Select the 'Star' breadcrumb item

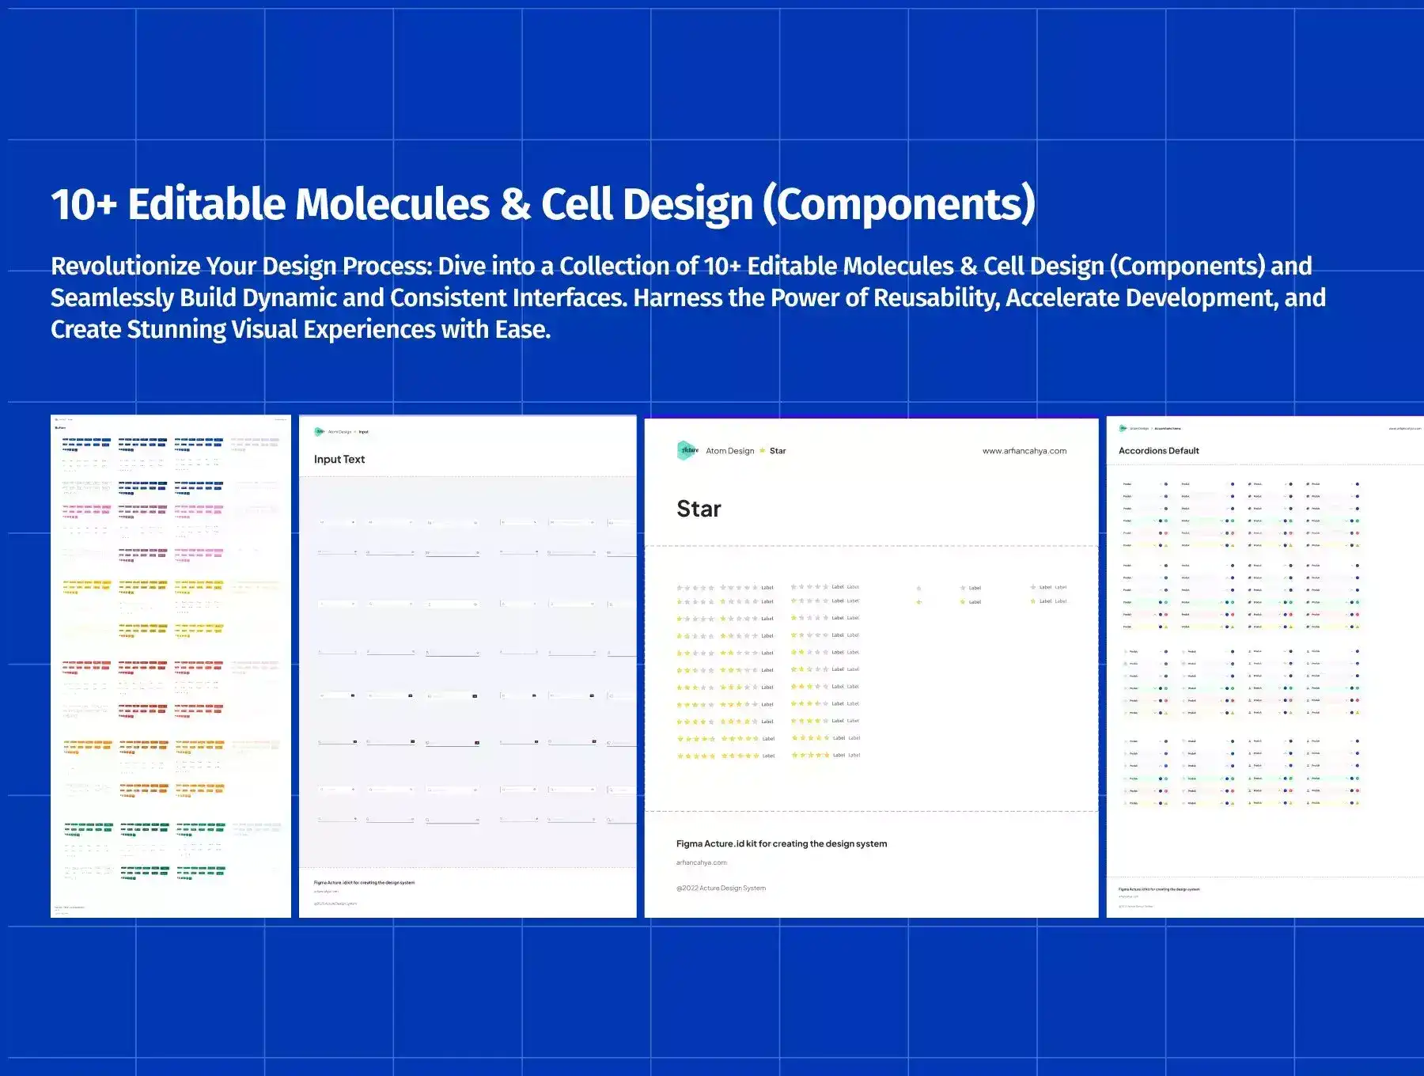778,451
